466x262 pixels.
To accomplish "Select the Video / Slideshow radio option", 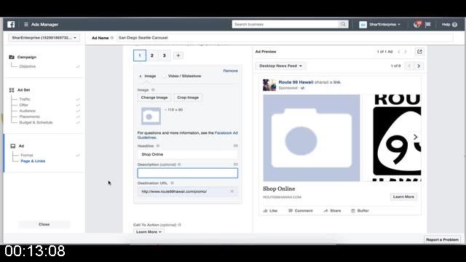I will (x=165, y=76).
